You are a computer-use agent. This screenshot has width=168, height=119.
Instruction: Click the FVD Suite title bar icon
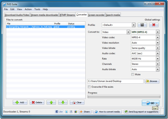(x=4, y=4)
